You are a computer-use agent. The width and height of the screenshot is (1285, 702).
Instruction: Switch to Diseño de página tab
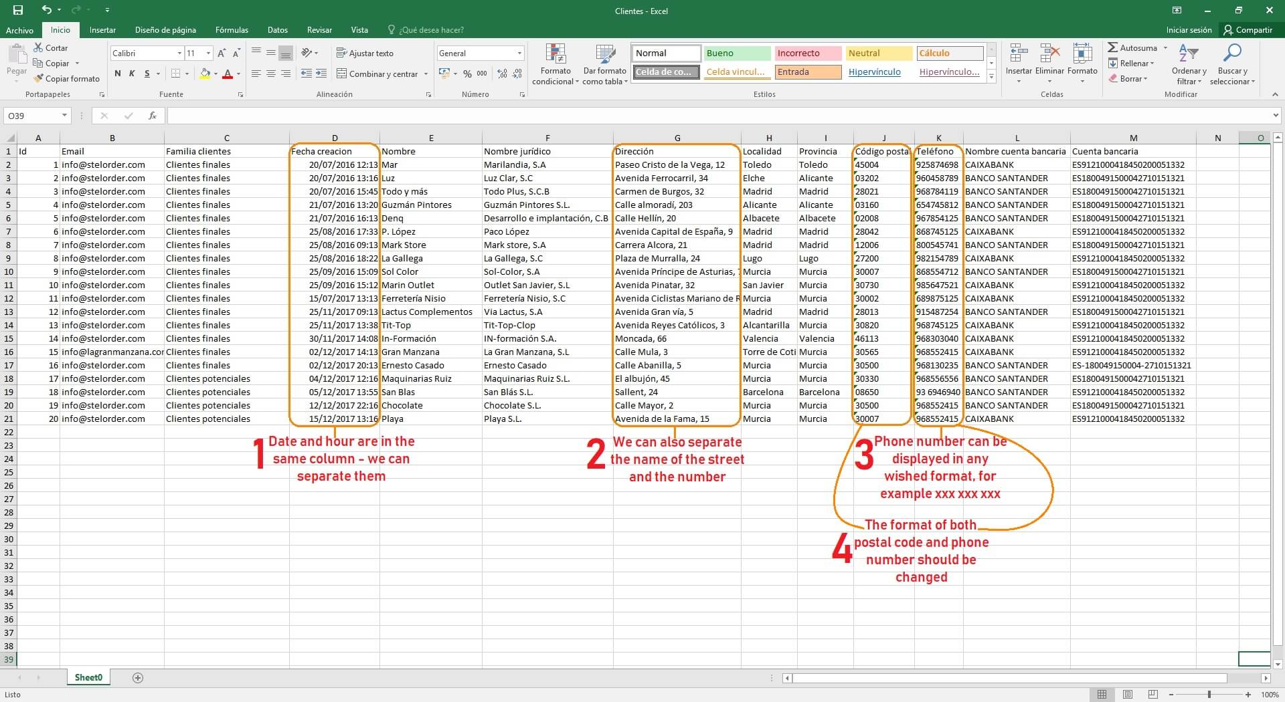165,30
